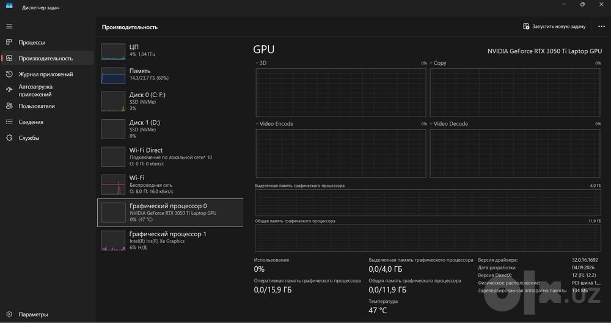Open Параметры at bottom of sidebar
The image size is (611, 323).
tap(48, 314)
